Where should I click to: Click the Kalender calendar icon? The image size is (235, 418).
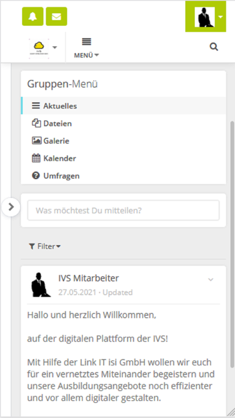click(x=36, y=159)
